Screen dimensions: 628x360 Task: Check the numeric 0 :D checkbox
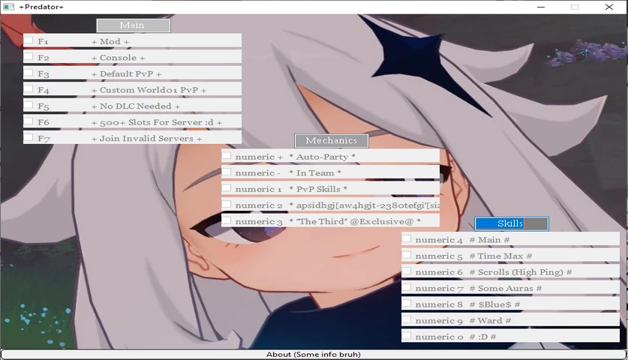pos(407,335)
